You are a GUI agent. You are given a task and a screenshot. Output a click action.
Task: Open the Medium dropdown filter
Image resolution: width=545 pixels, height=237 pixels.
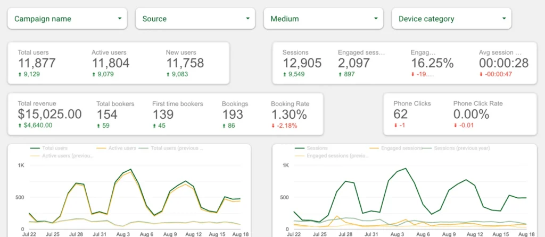point(324,19)
